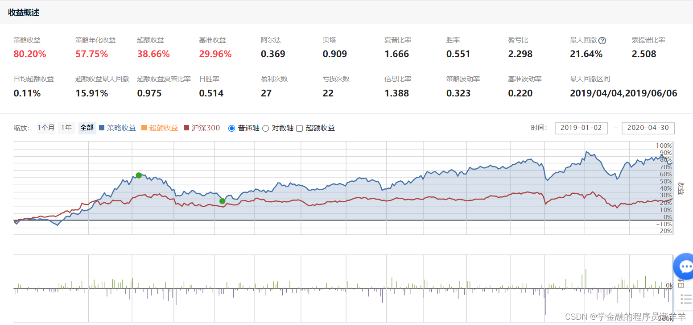The image size is (693, 325).
Task: Select the excess Sharpe value 0.975
Action: coord(149,93)
